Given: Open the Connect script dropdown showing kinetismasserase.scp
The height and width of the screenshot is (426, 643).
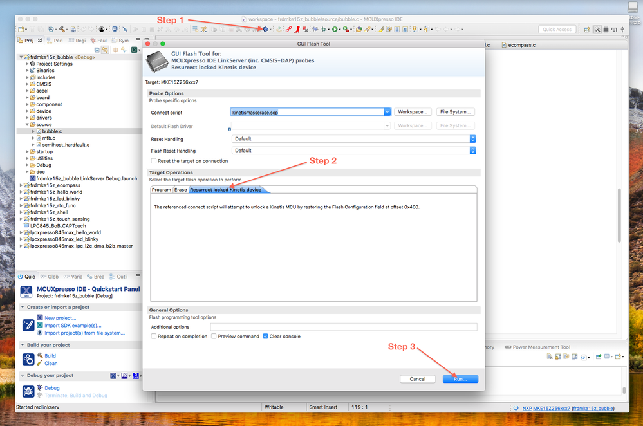Looking at the screenshot, I should click(386, 111).
